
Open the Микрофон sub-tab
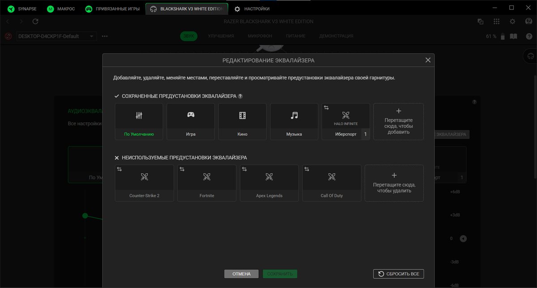260,36
